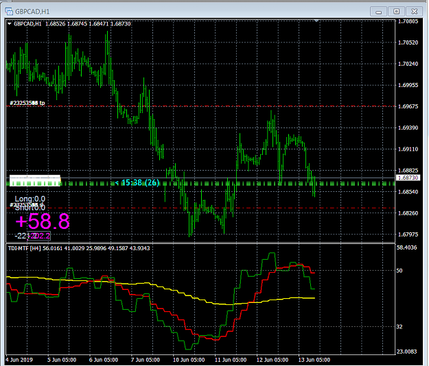This screenshot has width=429, height=366.
Task: Click the 7 Jun 05:00 time label
Action: click(146, 360)
